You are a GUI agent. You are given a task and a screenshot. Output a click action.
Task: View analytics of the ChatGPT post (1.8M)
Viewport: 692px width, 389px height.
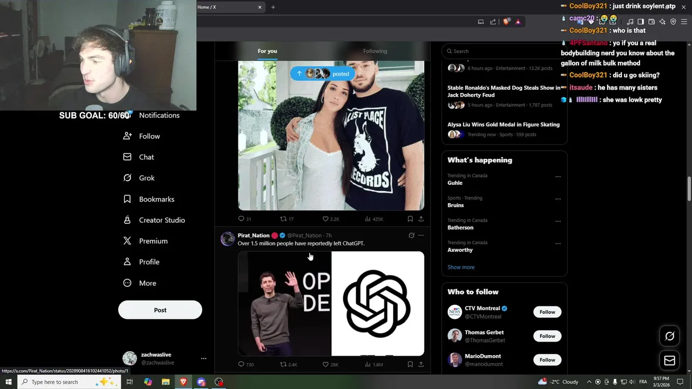point(374,364)
